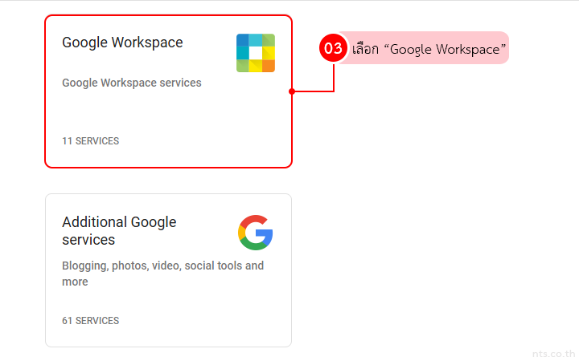
Task: Click the "11 SERVICES" label
Action: (90, 141)
